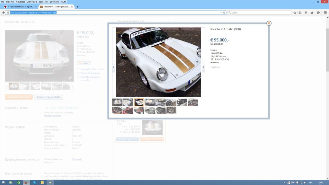Open the Mostra indirizzo link
329x185 pixels.
(x=52, y=116)
